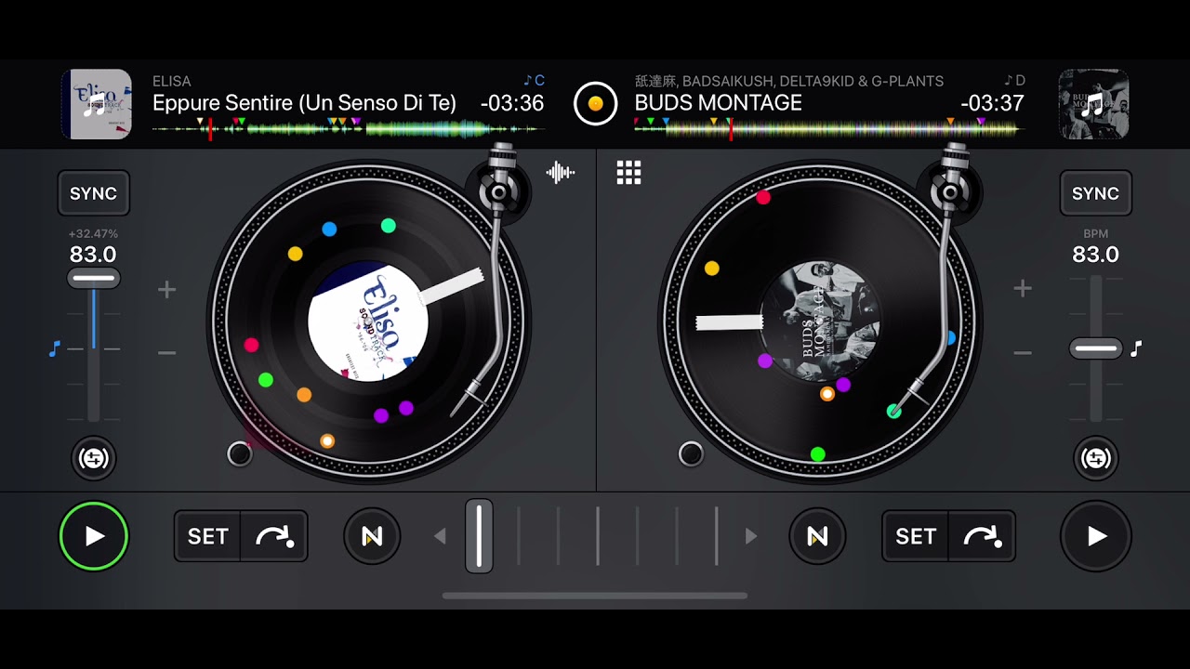Viewport: 1190px width, 669px height.
Task: Pause the left deck track
Action: (94, 536)
